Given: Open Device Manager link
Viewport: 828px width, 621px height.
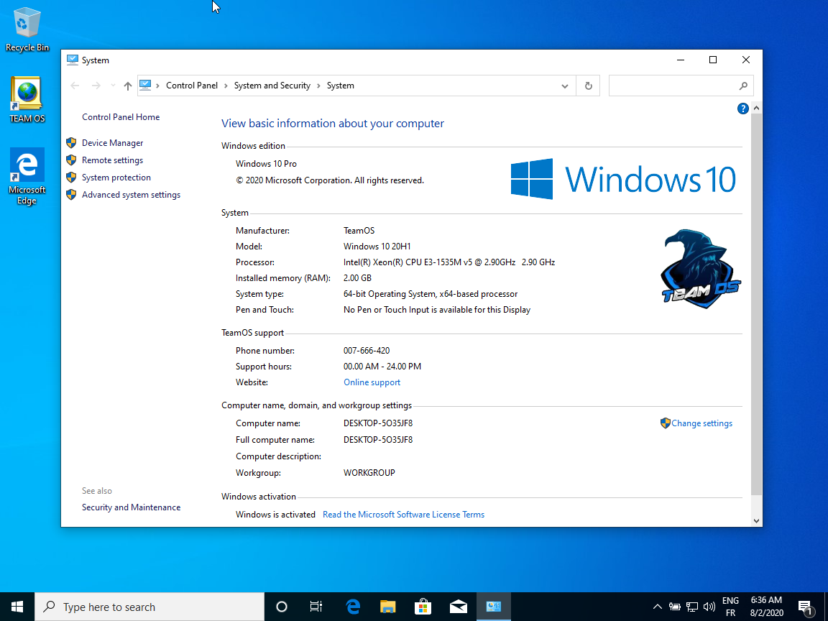Looking at the screenshot, I should click(112, 143).
